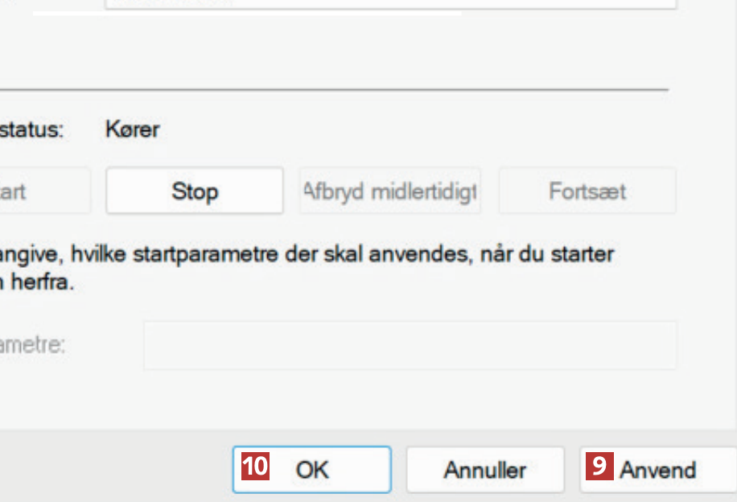Click the start parameters field label
This screenshot has height=502, width=737.
[32, 345]
